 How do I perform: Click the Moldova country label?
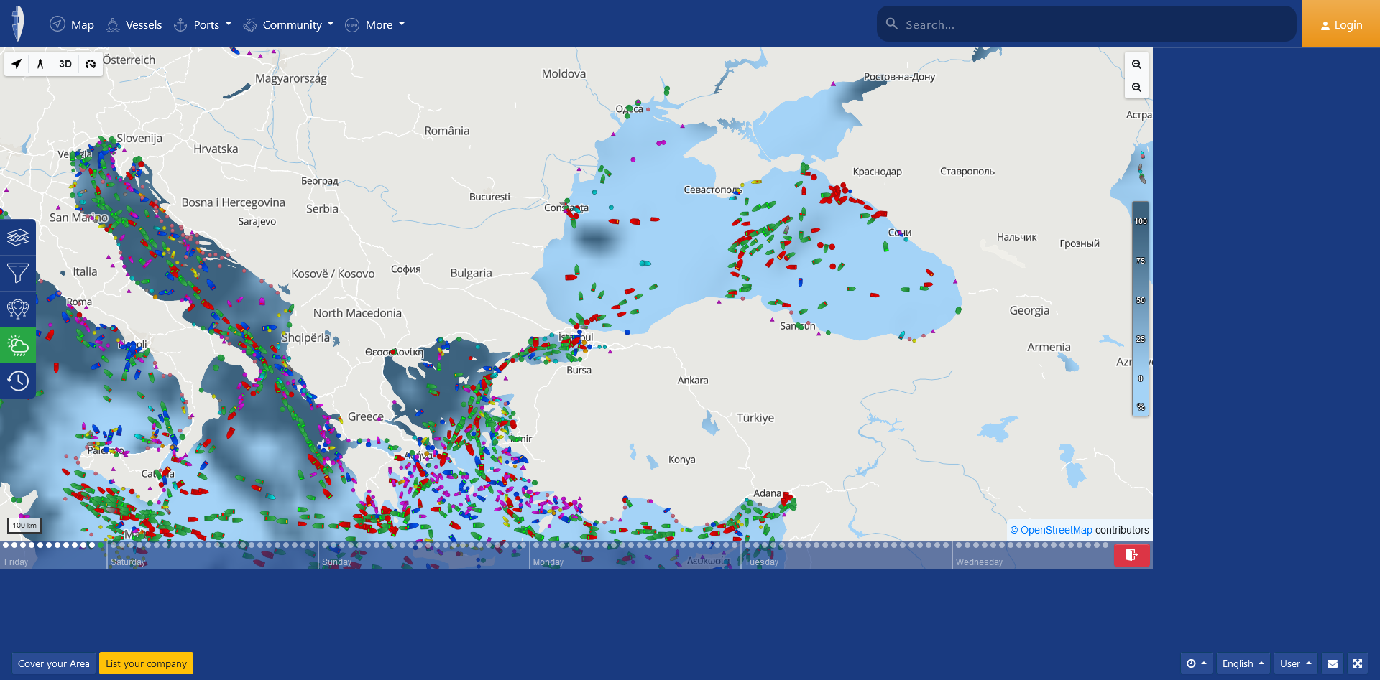tap(563, 73)
